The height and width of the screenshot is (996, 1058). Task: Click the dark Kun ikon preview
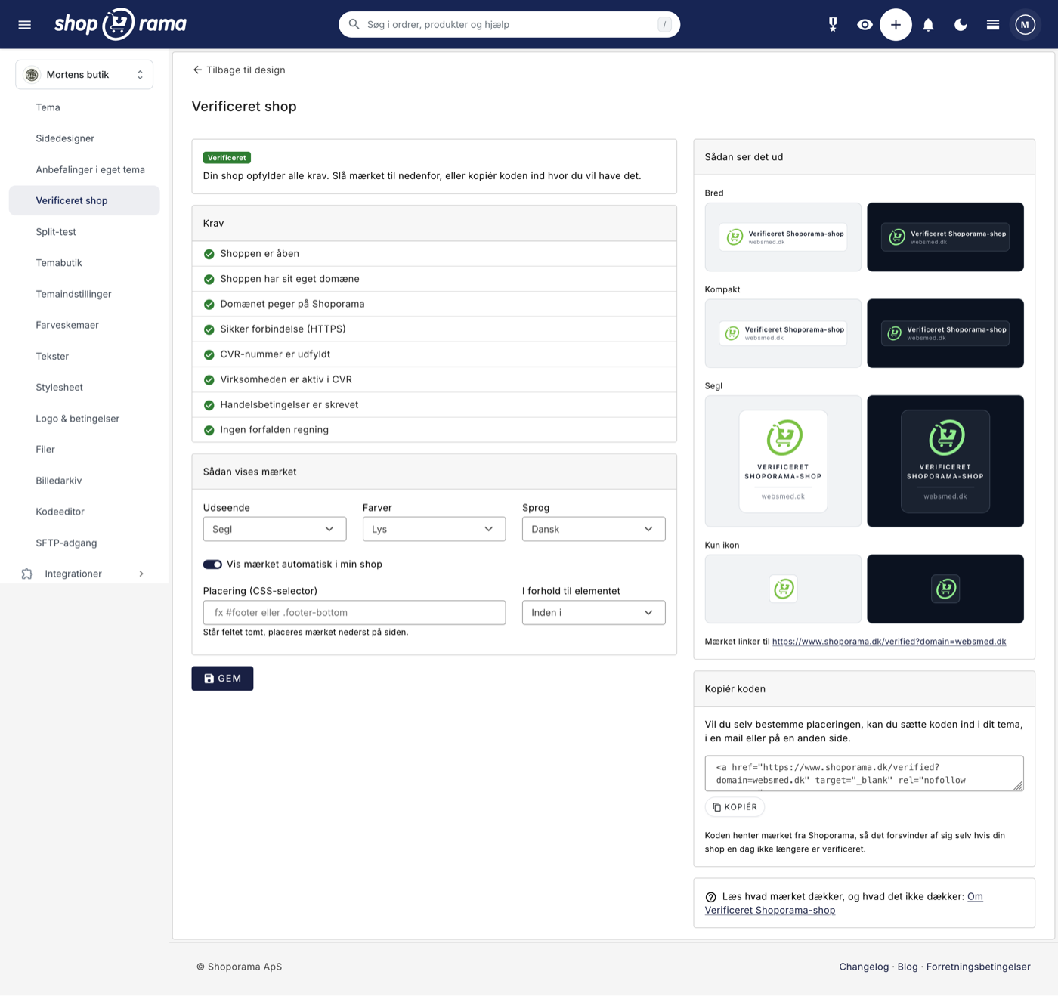(945, 589)
